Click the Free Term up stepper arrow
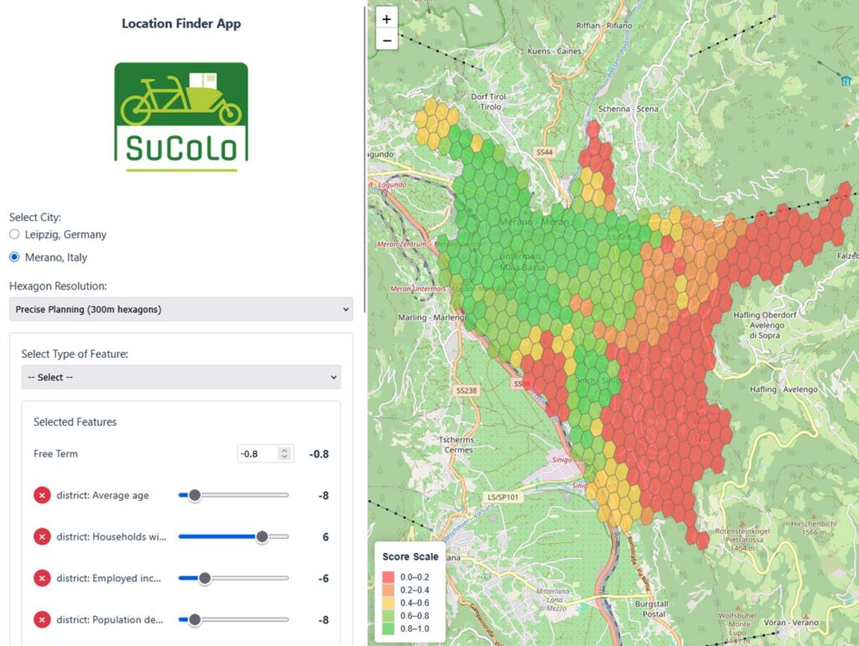Image resolution: width=859 pixels, height=646 pixels. pyautogui.click(x=286, y=449)
